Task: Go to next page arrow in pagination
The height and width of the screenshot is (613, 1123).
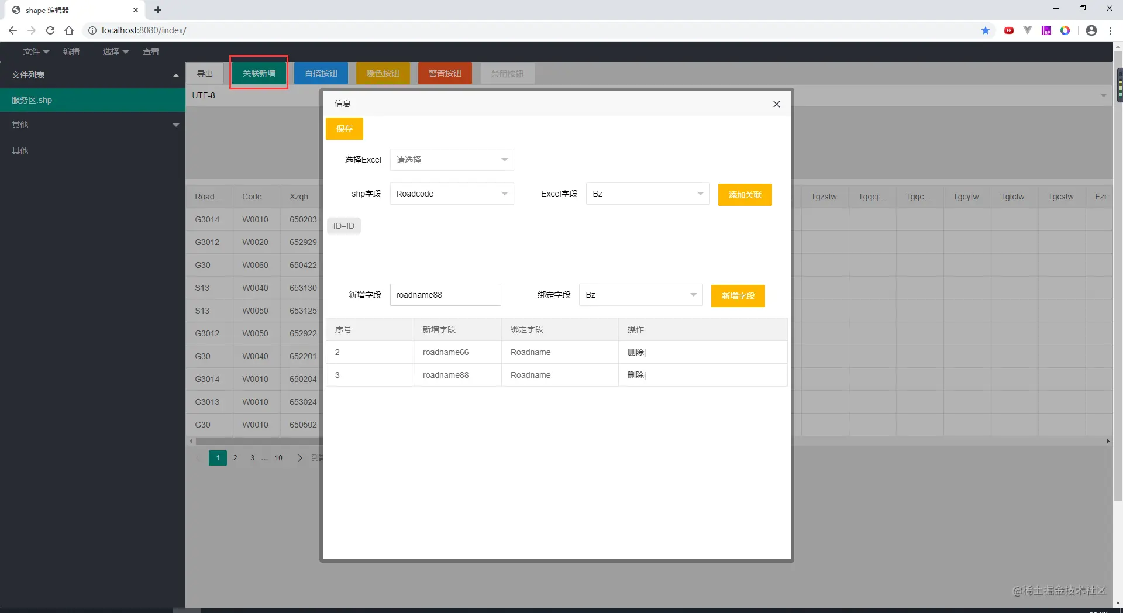Action: click(300, 458)
